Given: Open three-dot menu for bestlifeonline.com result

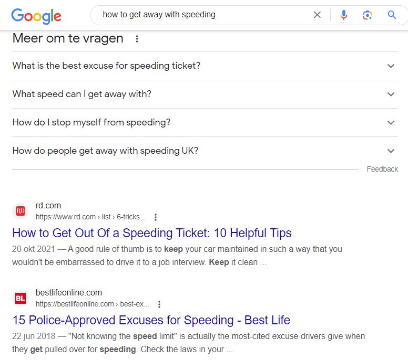Looking at the screenshot, I should 159,304.
